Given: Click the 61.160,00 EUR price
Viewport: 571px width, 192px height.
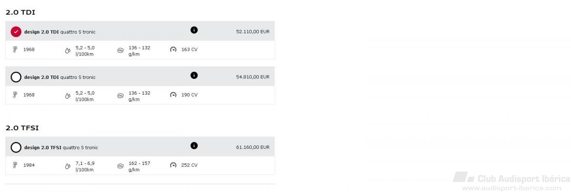Looking at the screenshot, I should [253, 147].
